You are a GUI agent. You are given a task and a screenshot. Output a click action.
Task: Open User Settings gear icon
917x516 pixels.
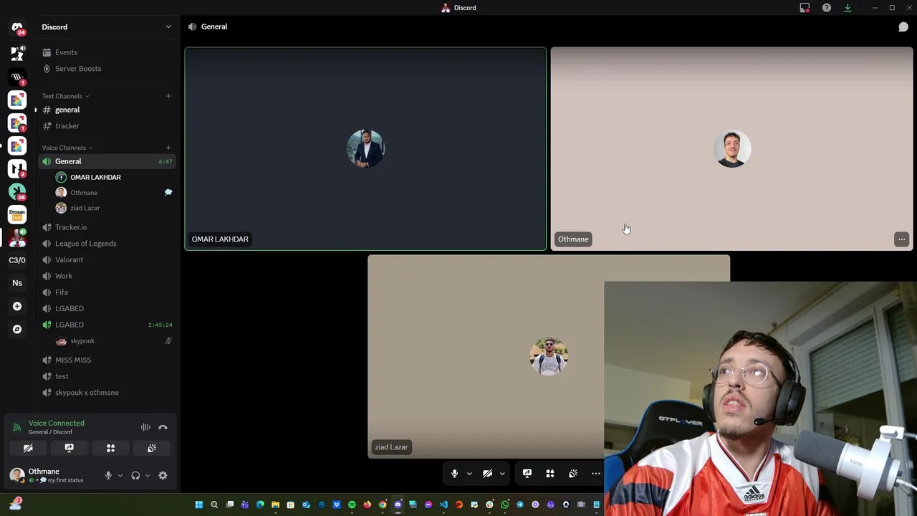pos(163,475)
